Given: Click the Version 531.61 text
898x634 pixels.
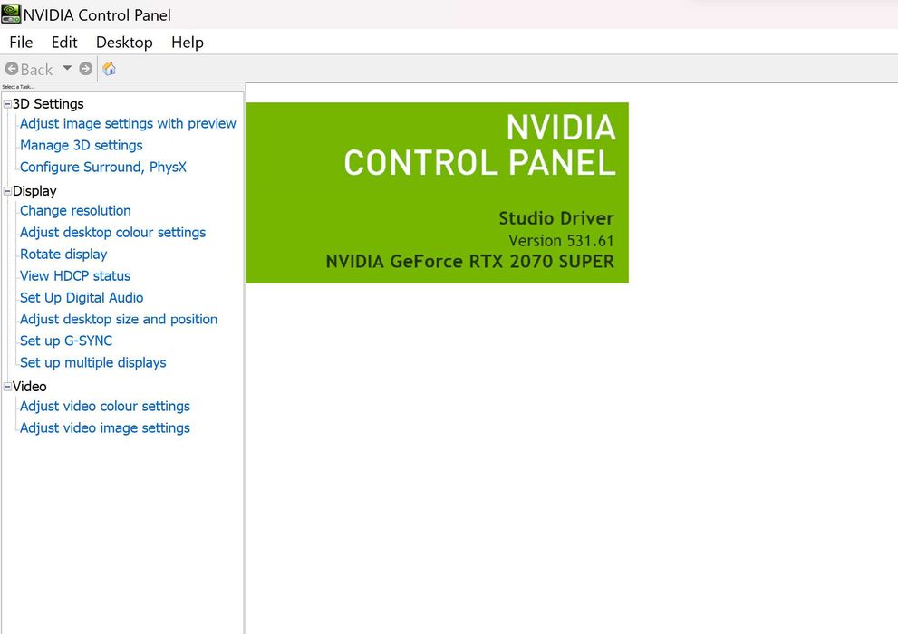Looking at the screenshot, I should (561, 241).
